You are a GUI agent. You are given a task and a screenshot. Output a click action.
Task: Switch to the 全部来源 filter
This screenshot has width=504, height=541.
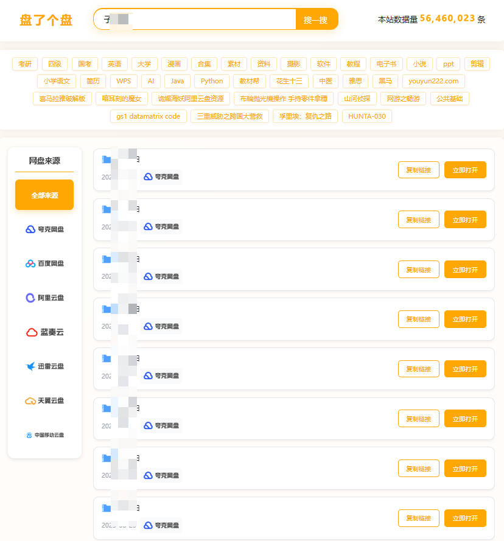pyautogui.click(x=44, y=195)
